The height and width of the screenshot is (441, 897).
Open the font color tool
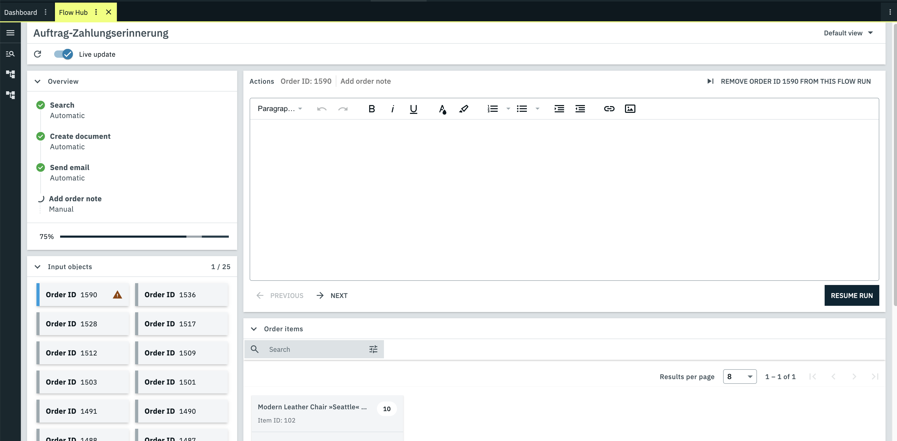[442, 109]
